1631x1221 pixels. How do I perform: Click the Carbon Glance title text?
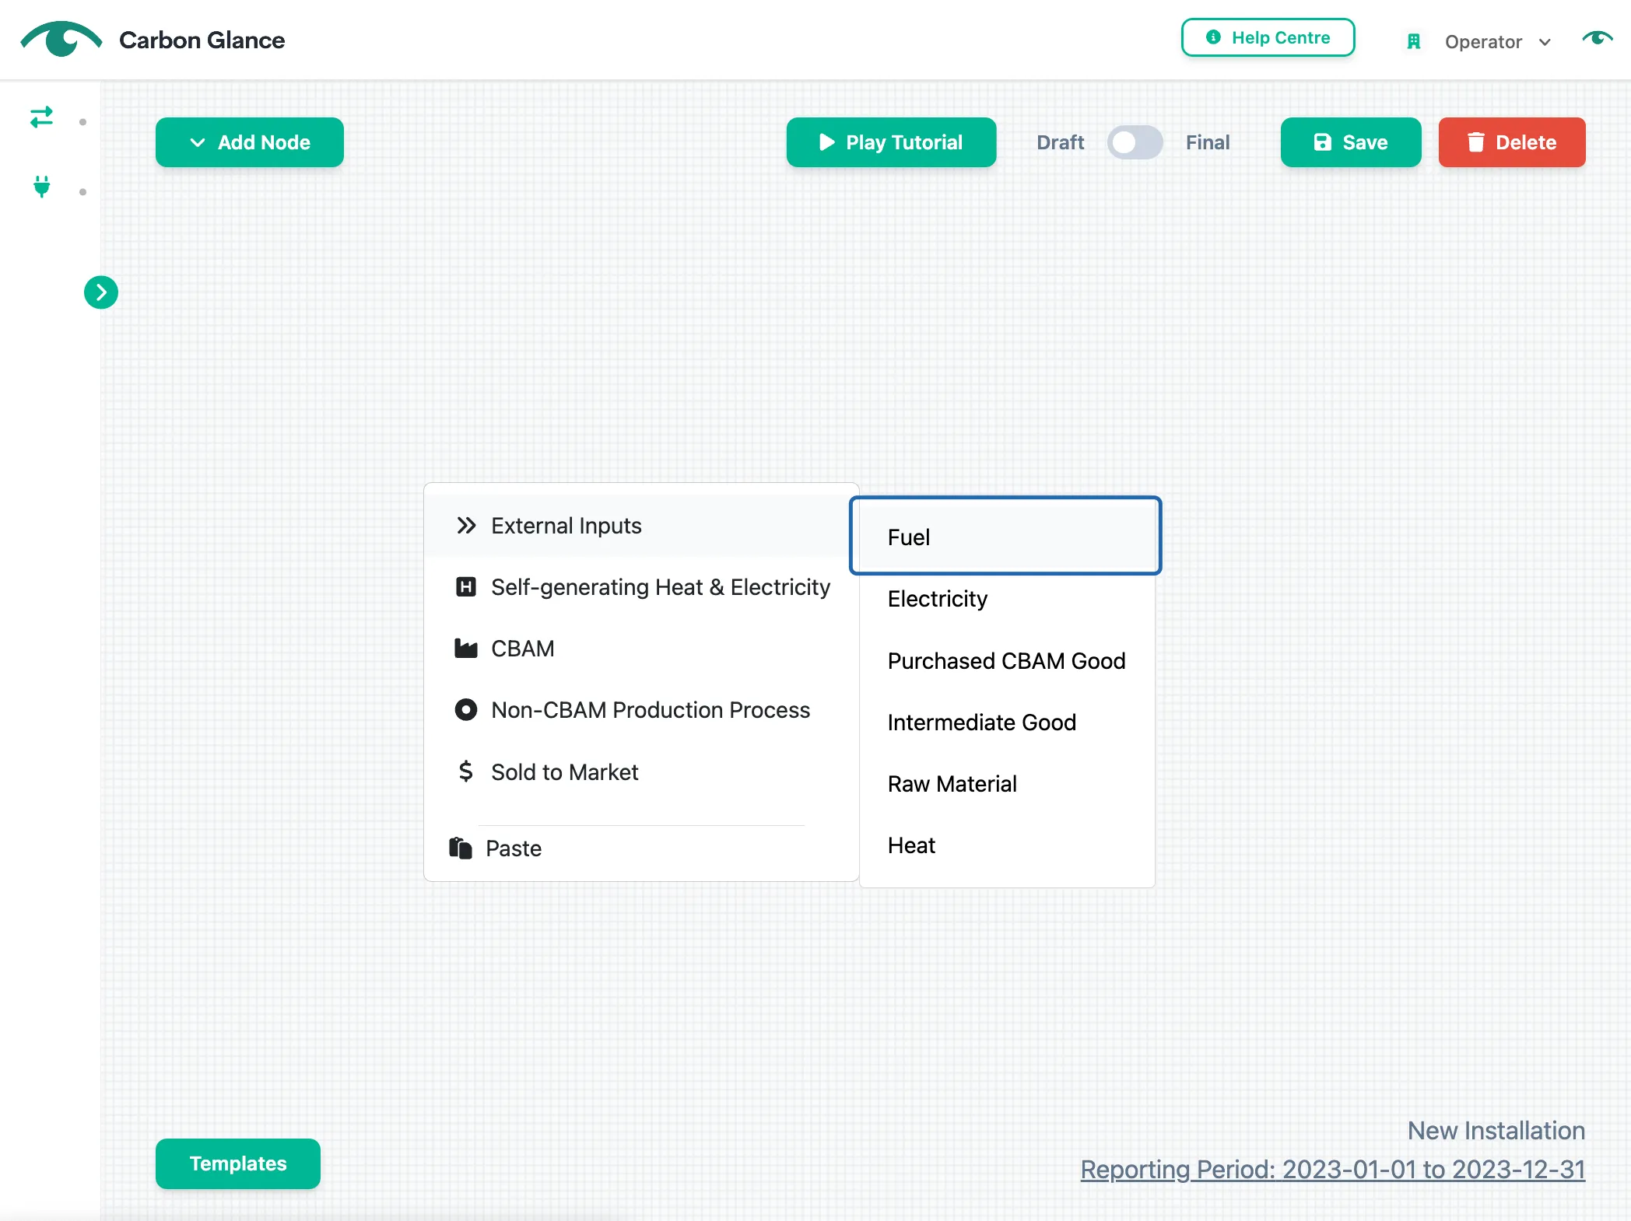click(x=202, y=40)
